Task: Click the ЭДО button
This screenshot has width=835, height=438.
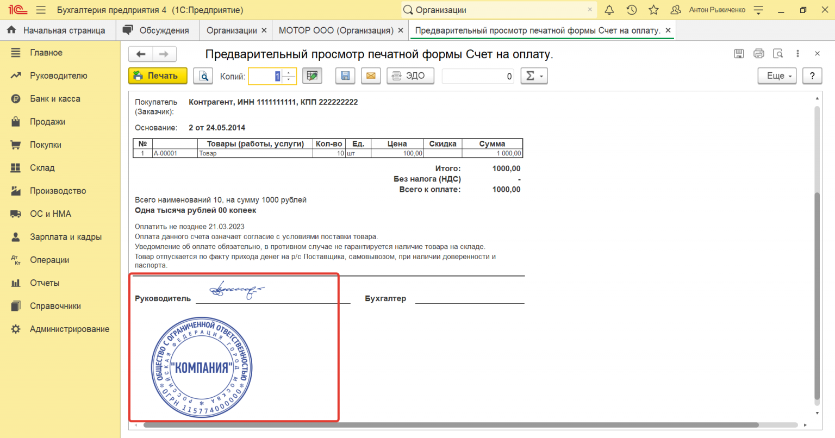Action: [x=410, y=76]
